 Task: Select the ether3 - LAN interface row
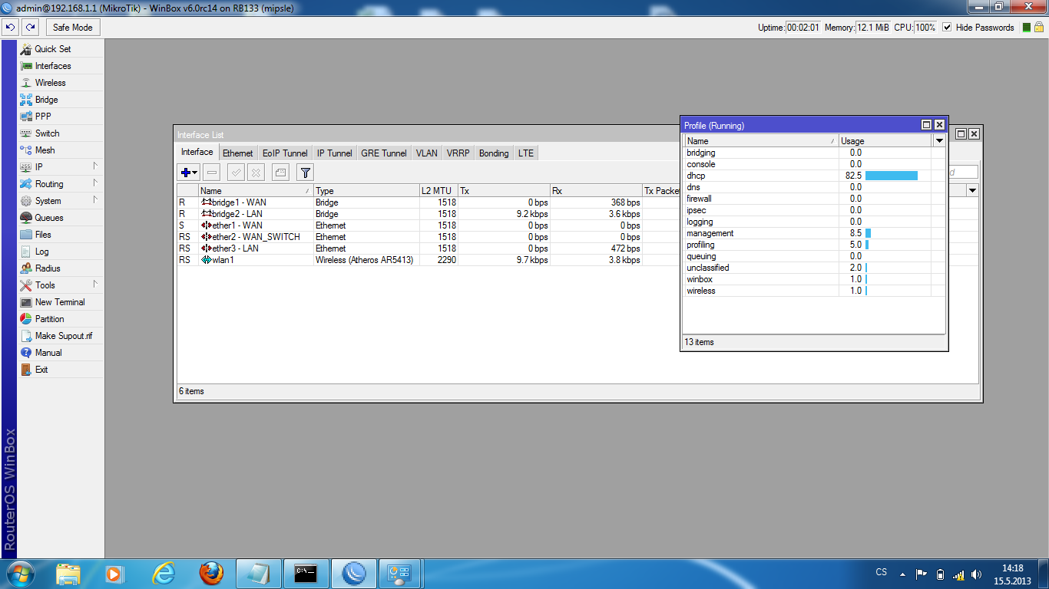click(429, 248)
